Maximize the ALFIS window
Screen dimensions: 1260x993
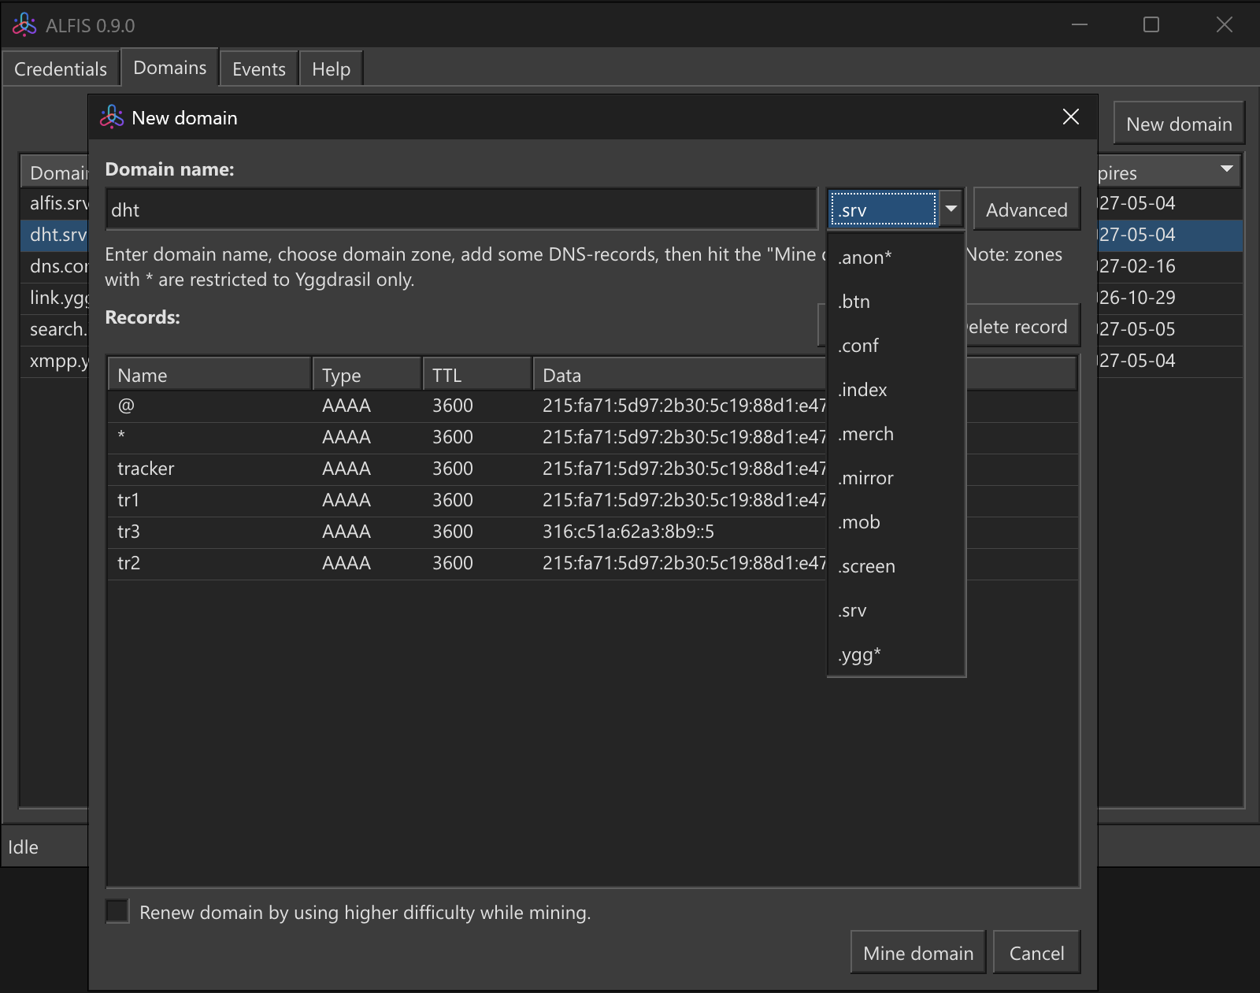coord(1151,24)
